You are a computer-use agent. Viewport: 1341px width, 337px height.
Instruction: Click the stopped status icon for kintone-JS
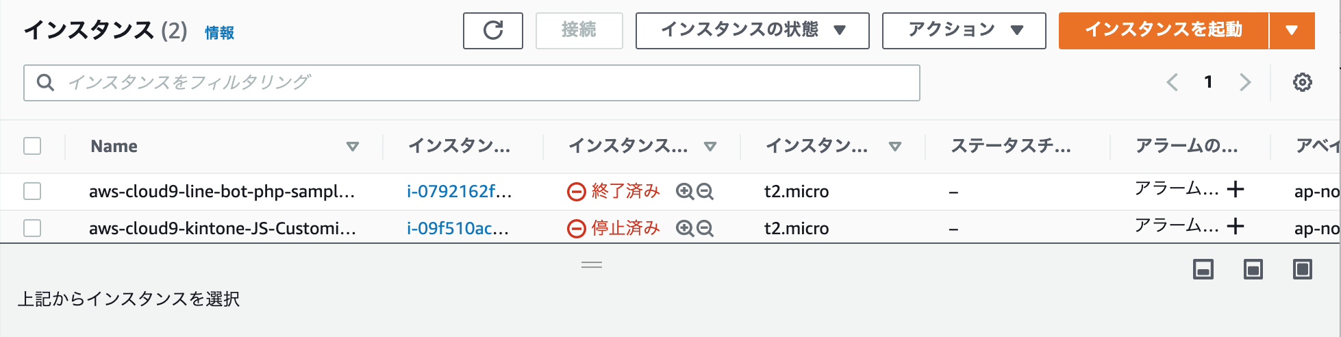pyautogui.click(x=577, y=229)
